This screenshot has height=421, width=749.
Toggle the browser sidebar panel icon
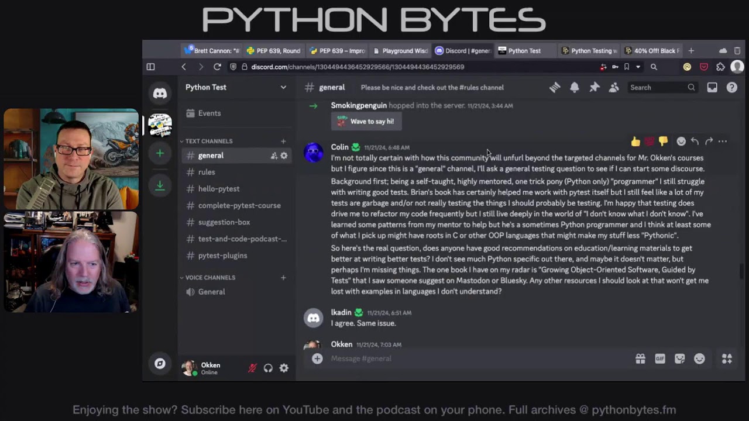[150, 67]
